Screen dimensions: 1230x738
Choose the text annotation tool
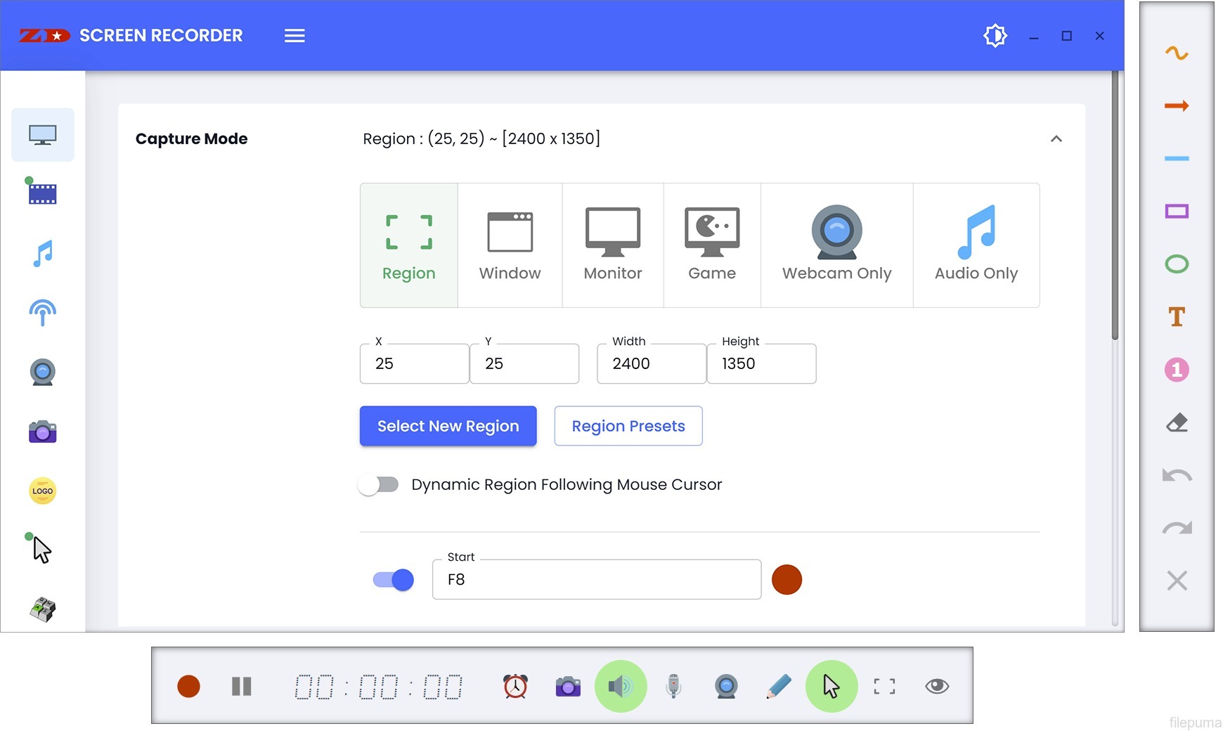[x=1177, y=317]
